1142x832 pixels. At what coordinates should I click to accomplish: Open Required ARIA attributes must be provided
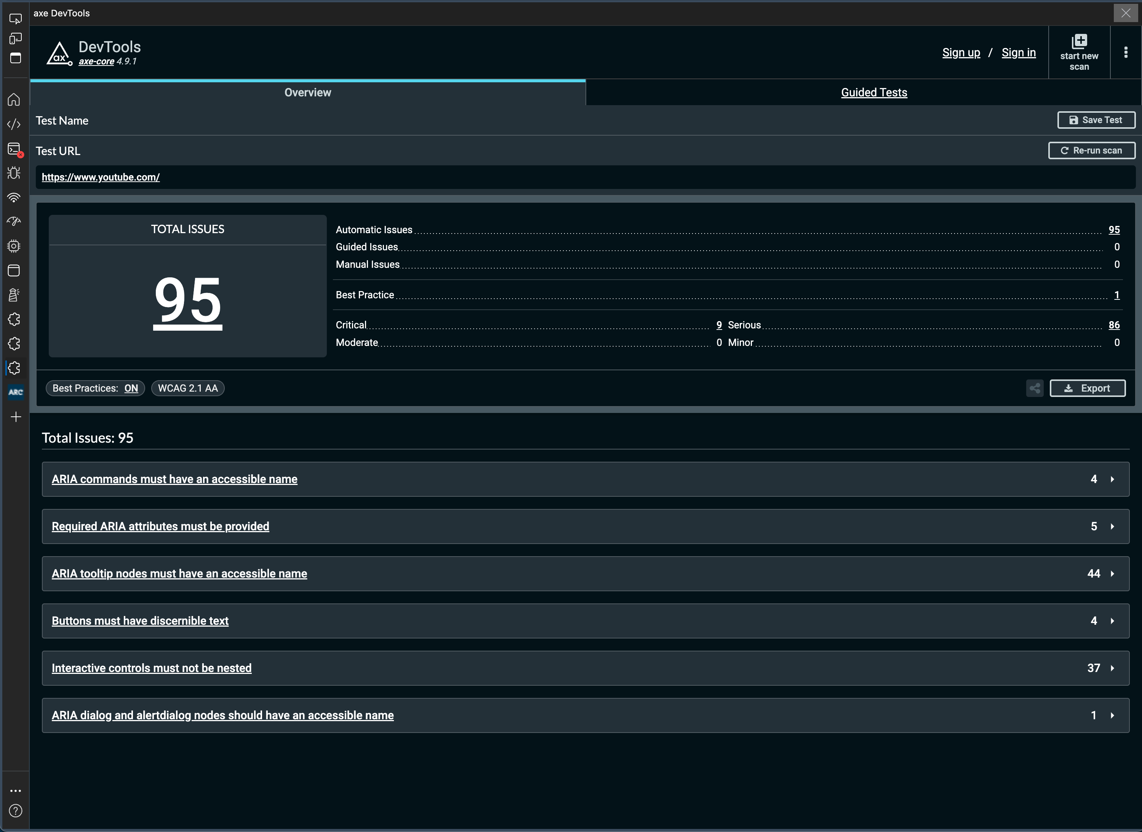[x=161, y=527]
